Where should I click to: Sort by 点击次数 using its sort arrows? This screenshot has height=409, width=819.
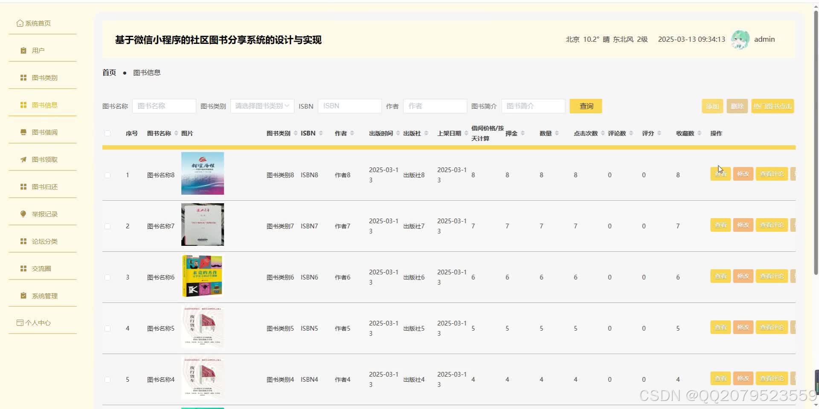point(601,133)
